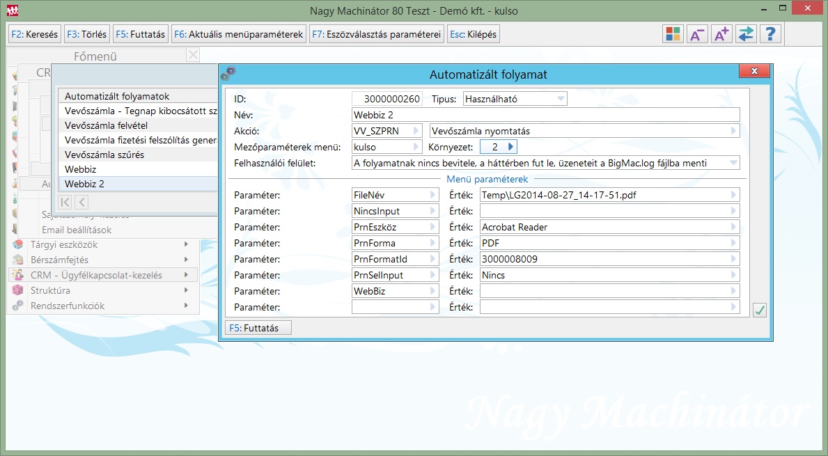Image resolution: width=828 pixels, height=456 pixels.
Task: Expand Vevőszámla nyomtatás field arrow
Action: pos(733,131)
